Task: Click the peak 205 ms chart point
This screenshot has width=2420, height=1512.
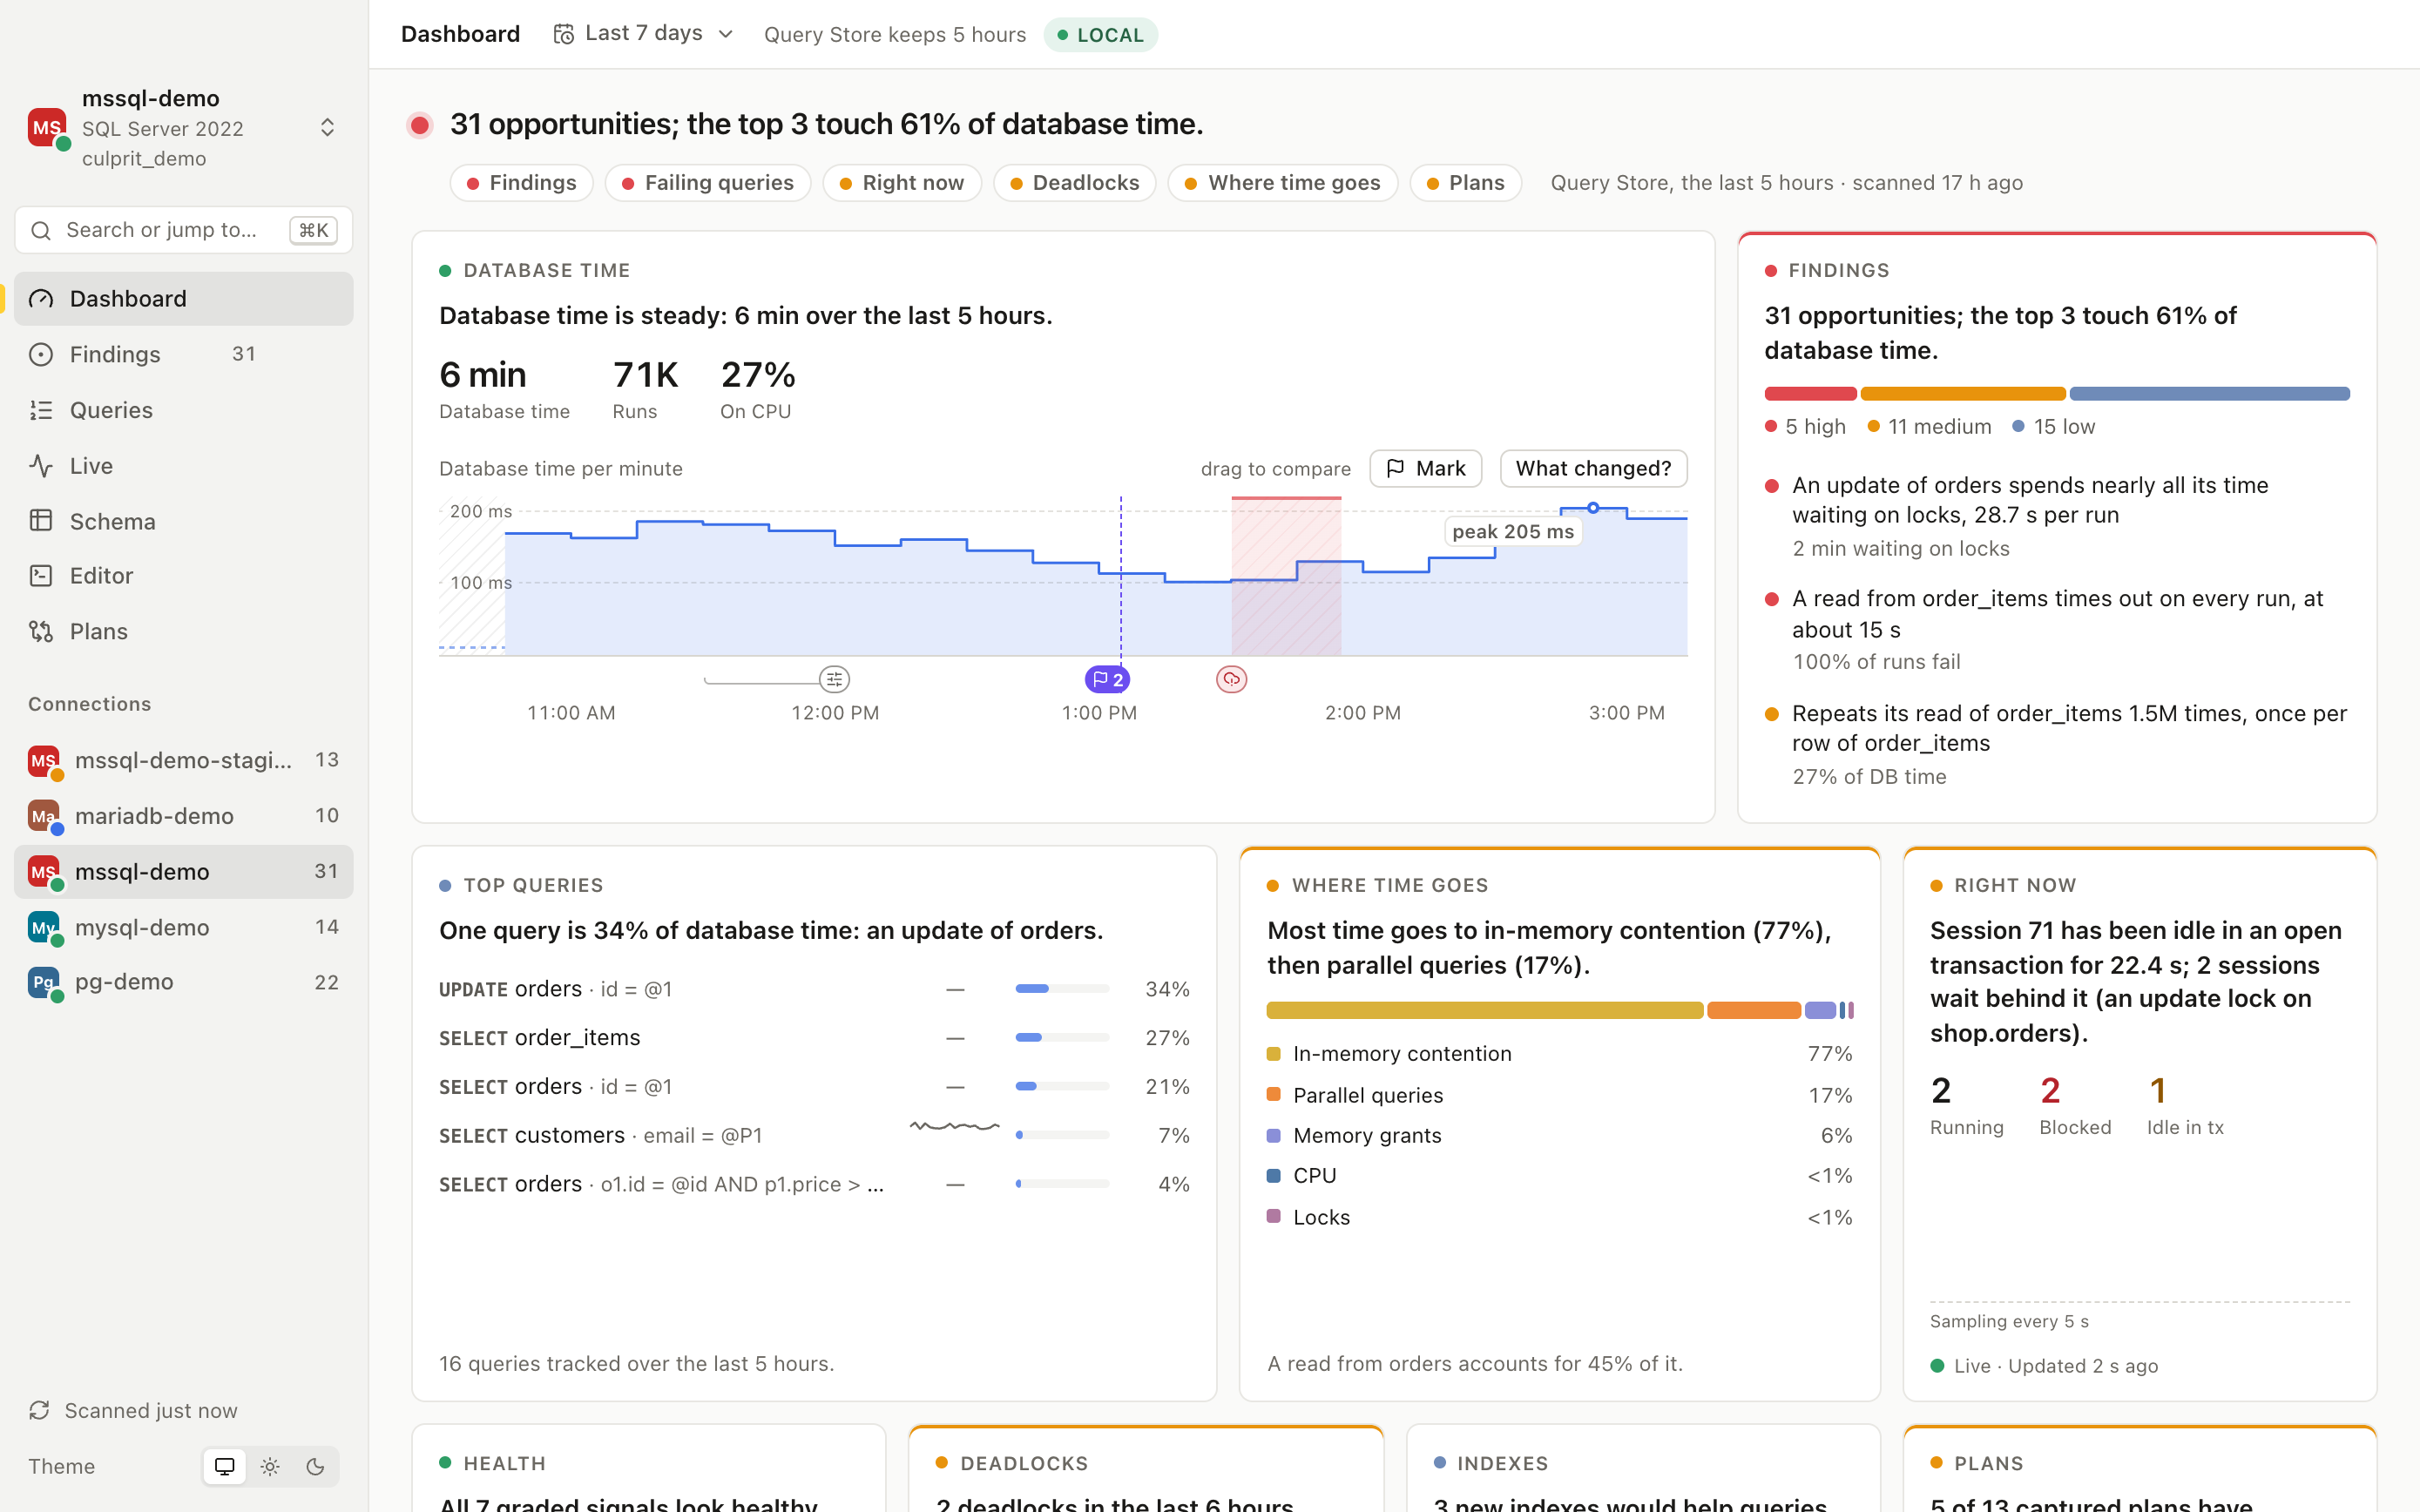Action: click(1593, 508)
